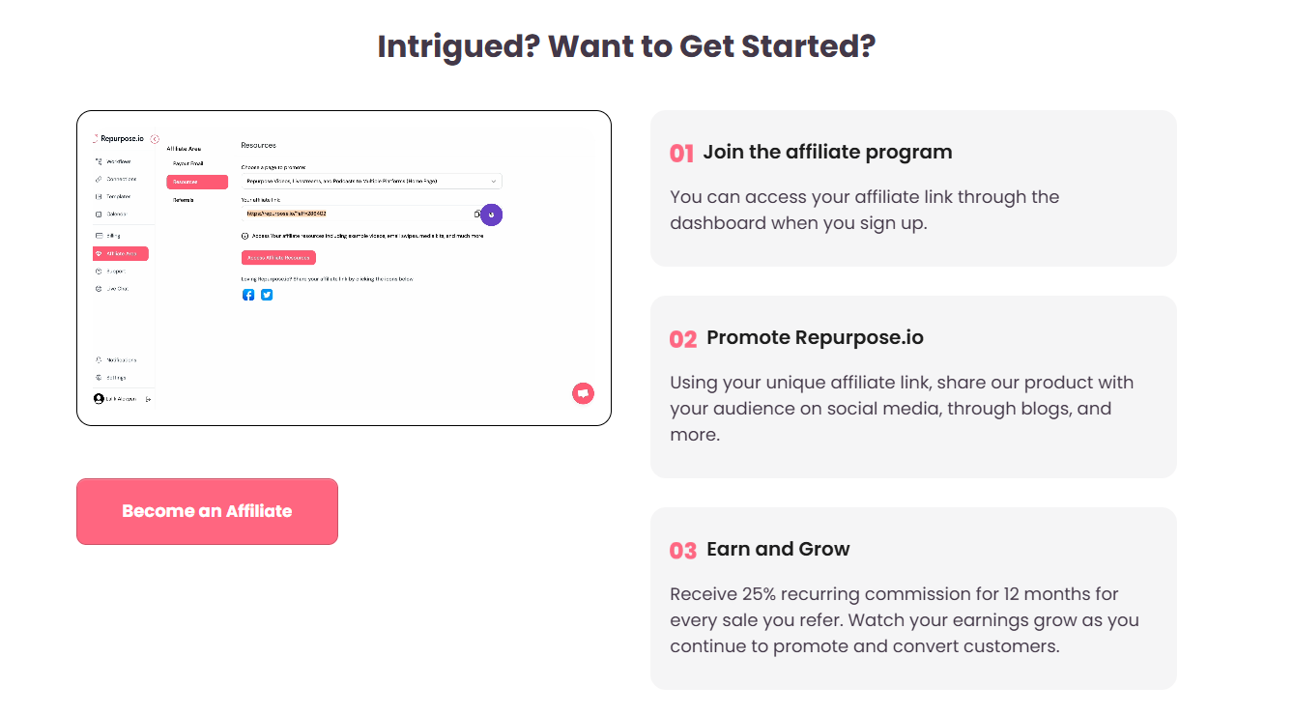Select the Referrals tab in Affiliate Area
Viewport: 1294px width, 715px height.
pos(184,200)
